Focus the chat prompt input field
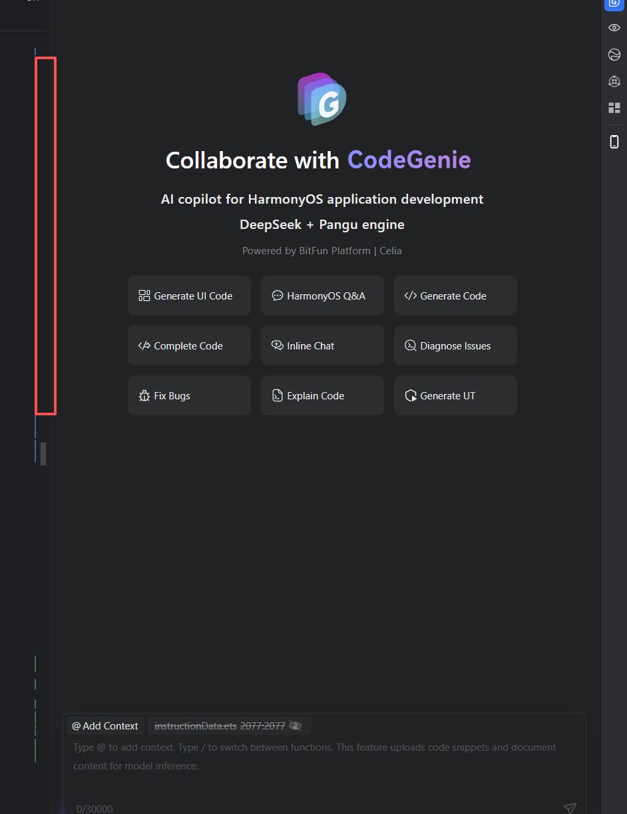Viewport: 627px width, 814px height. click(x=324, y=757)
